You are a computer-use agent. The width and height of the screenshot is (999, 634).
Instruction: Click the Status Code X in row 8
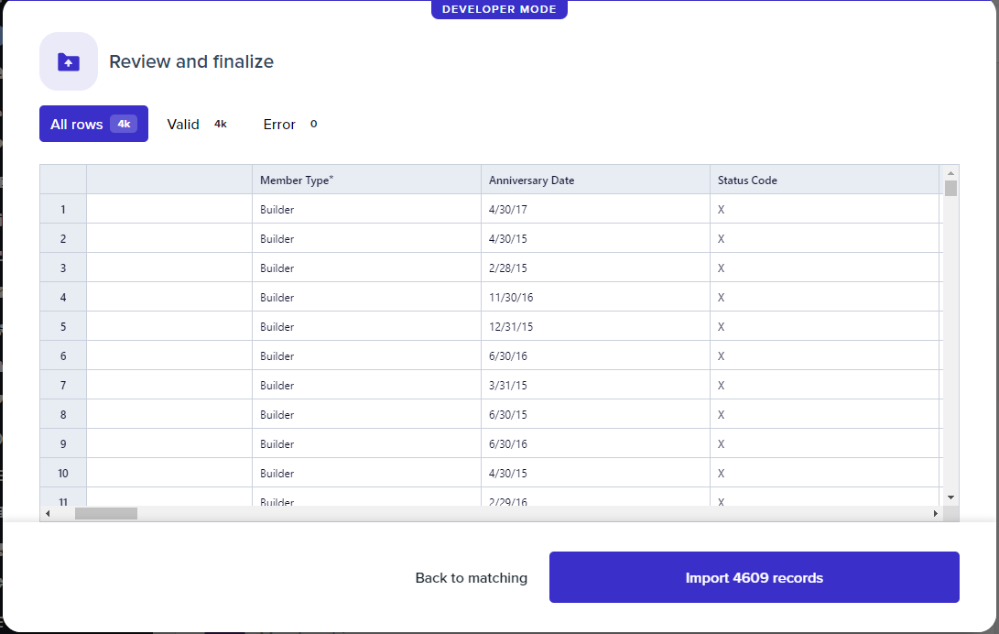point(825,414)
